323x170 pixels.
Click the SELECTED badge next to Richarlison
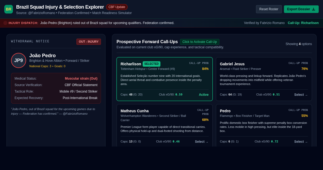152,64
